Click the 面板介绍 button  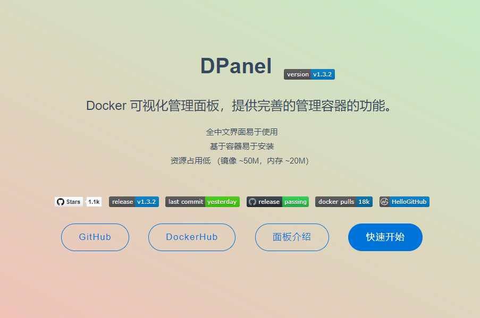pos(292,237)
